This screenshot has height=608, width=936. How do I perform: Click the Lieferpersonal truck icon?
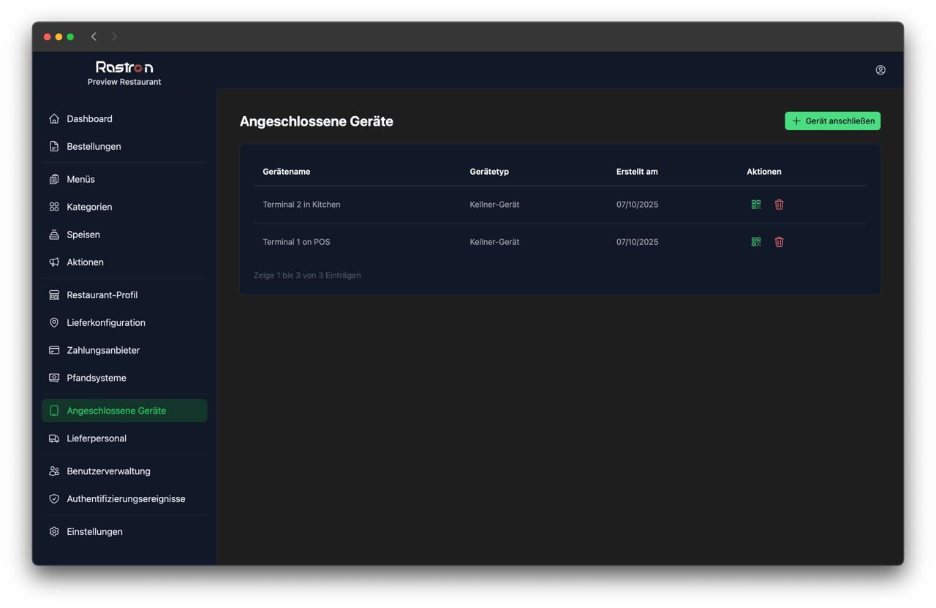(54, 438)
